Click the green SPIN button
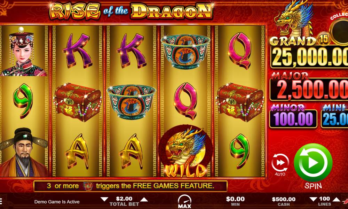This screenshot has height=209, width=348. (313, 163)
